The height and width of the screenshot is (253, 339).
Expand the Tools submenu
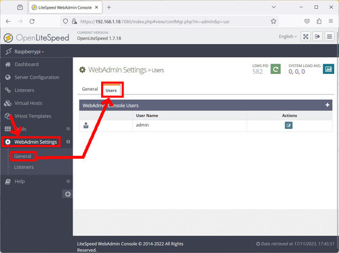point(68,129)
